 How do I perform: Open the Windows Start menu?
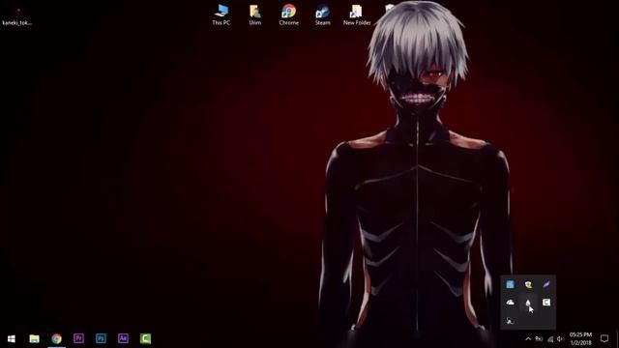(12, 338)
